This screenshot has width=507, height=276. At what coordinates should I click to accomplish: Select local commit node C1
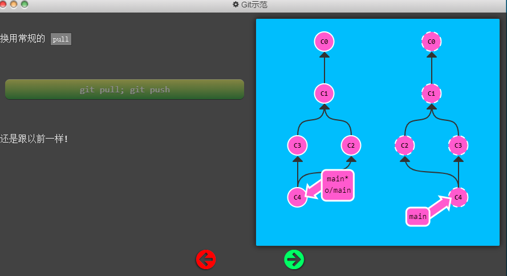point(324,94)
